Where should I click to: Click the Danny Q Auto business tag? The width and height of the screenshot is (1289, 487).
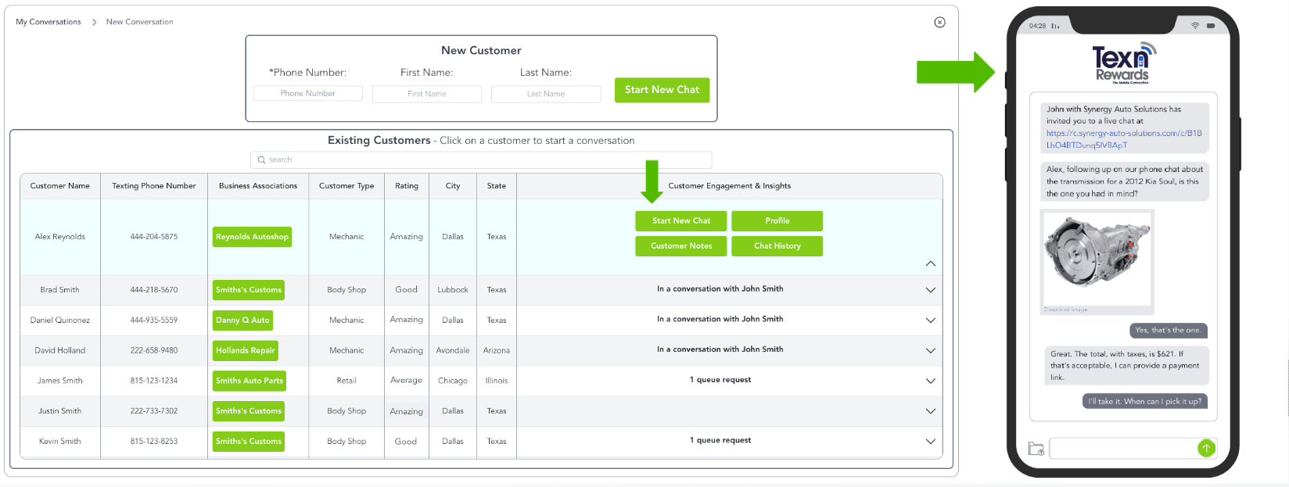pos(242,320)
